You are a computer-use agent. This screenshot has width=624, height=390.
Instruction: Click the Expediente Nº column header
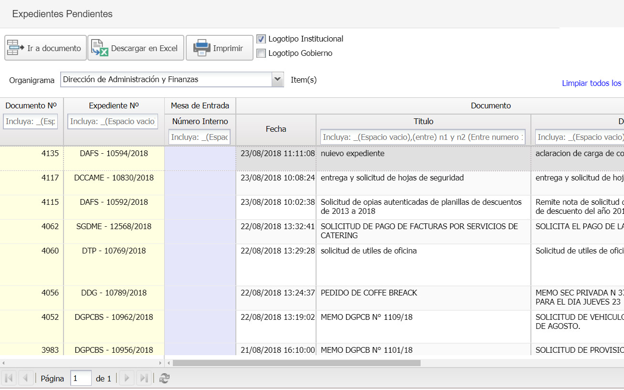(x=114, y=105)
